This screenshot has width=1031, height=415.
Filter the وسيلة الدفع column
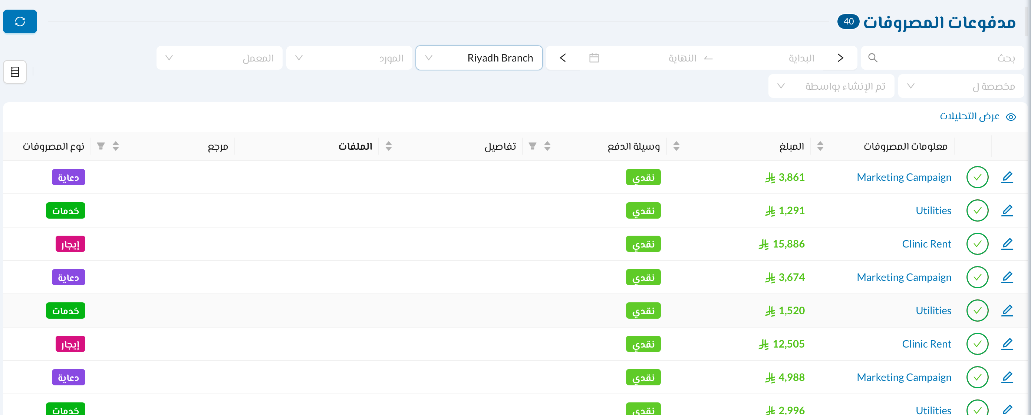pyautogui.click(x=532, y=146)
